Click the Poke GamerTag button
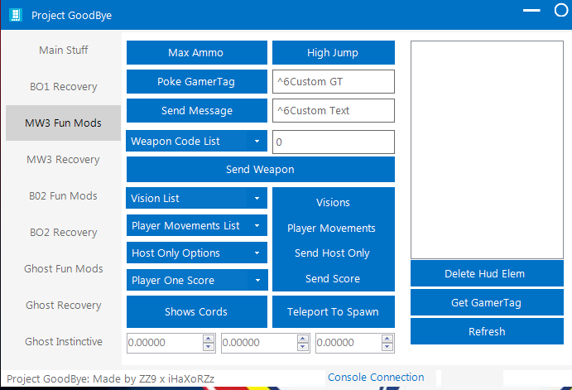This screenshot has width=572, height=390. click(x=195, y=82)
